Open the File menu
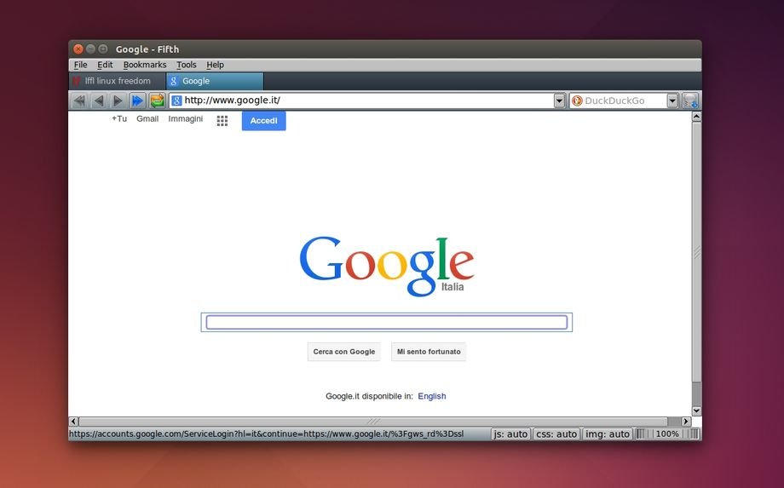The height and width of the screenshot is (488, 784). click(x=80, y=65)
